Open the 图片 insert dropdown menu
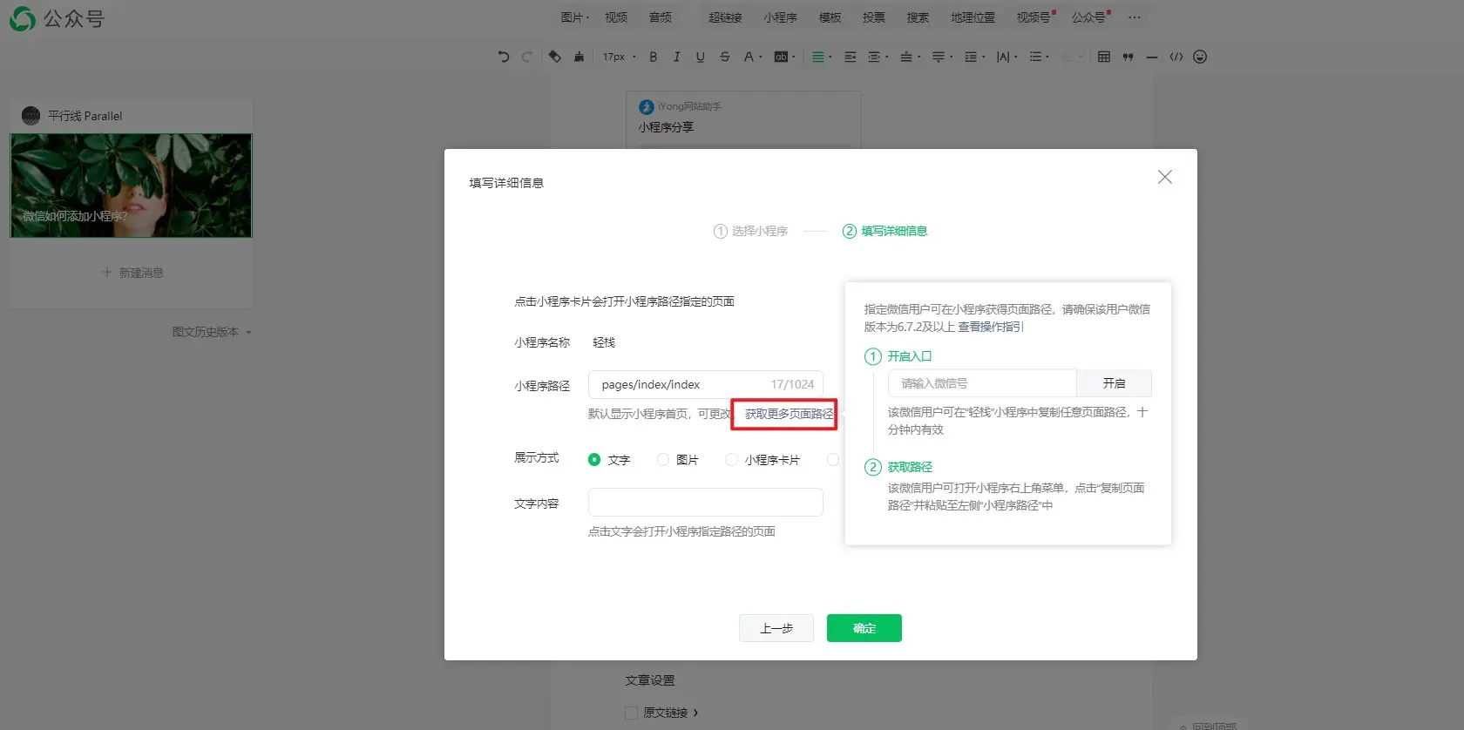1464x730 pixels. pyautogui.click(x=574, y=17)
